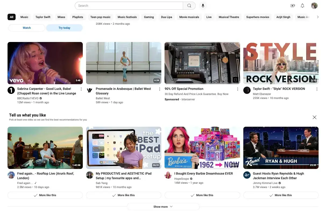Open Ballet West channel avatar
This screenshot has height=212, width=321.
coord(90,90)
